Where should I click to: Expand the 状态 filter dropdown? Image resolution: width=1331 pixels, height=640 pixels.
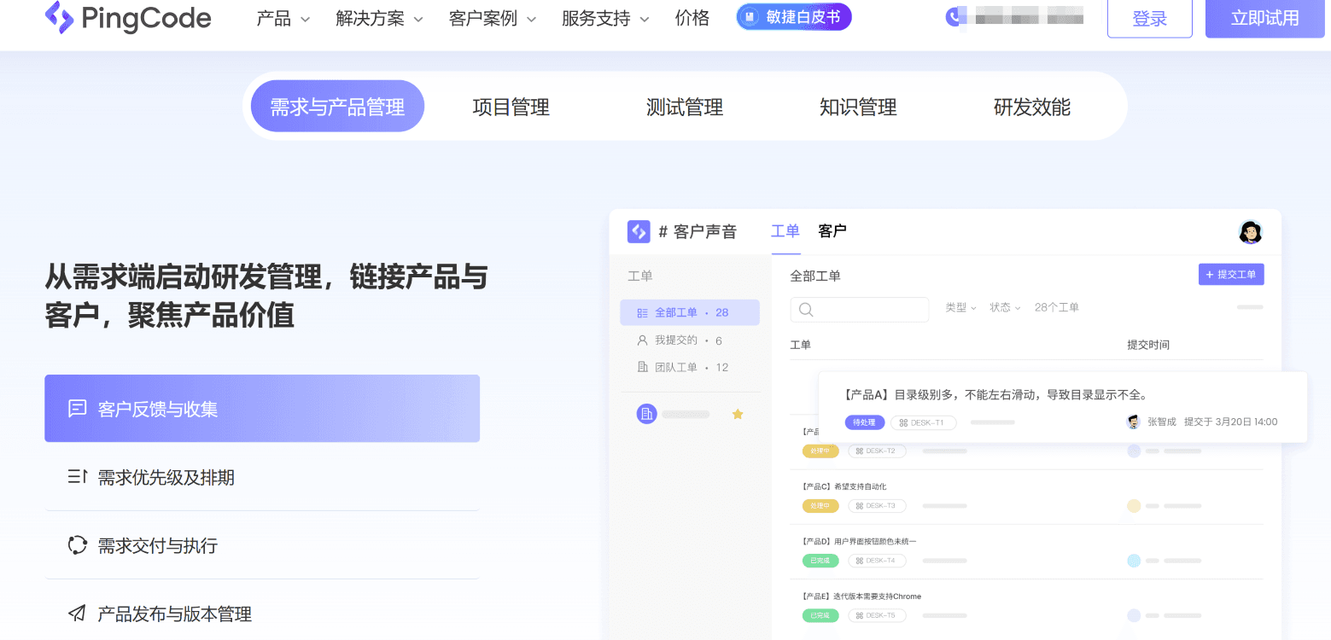(1005, 307)
